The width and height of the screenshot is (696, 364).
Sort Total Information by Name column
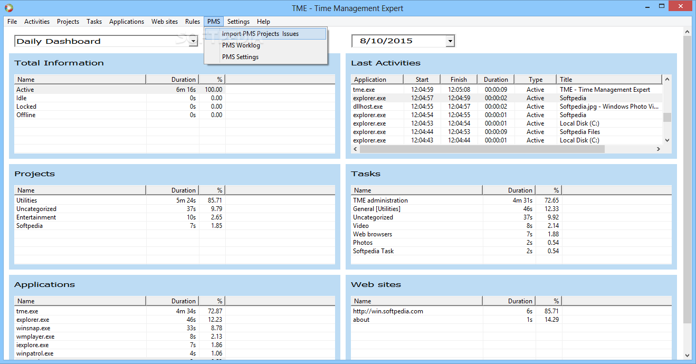click(80, 80)
